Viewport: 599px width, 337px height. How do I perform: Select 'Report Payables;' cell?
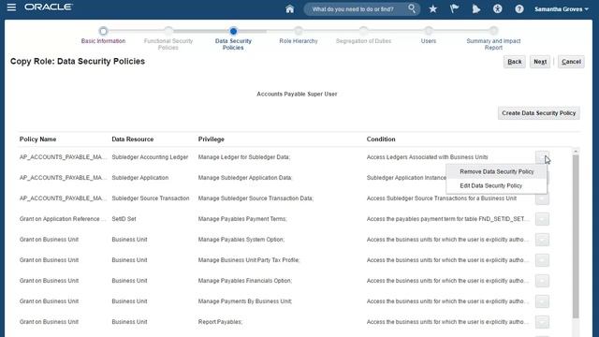coord(220,322)
